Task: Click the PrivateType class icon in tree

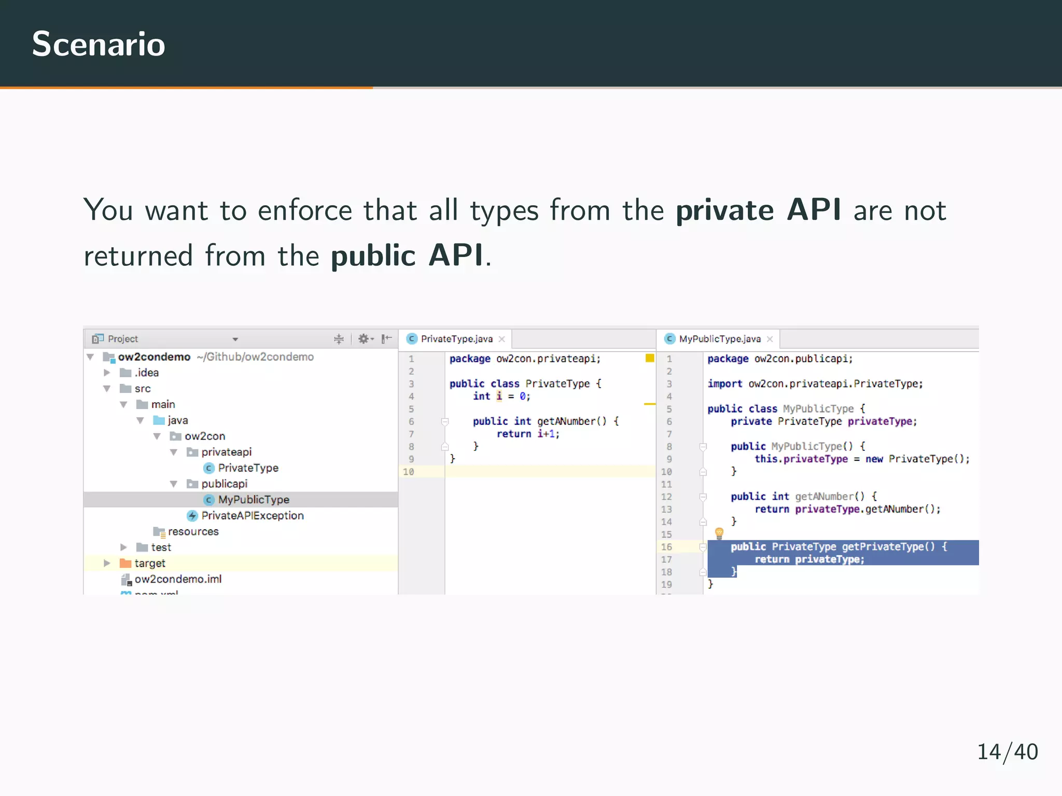Action: tap(209, 468)
